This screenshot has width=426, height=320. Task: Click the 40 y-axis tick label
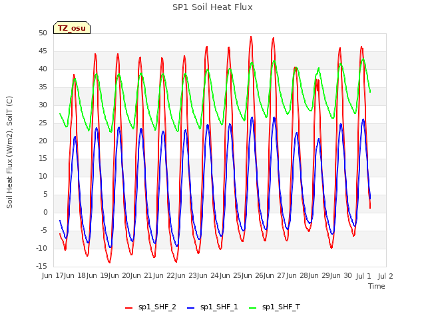coord(43,69)
